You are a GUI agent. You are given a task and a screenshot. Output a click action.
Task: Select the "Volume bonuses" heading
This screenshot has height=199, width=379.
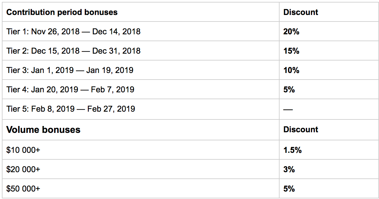click(x=43, y=129)
